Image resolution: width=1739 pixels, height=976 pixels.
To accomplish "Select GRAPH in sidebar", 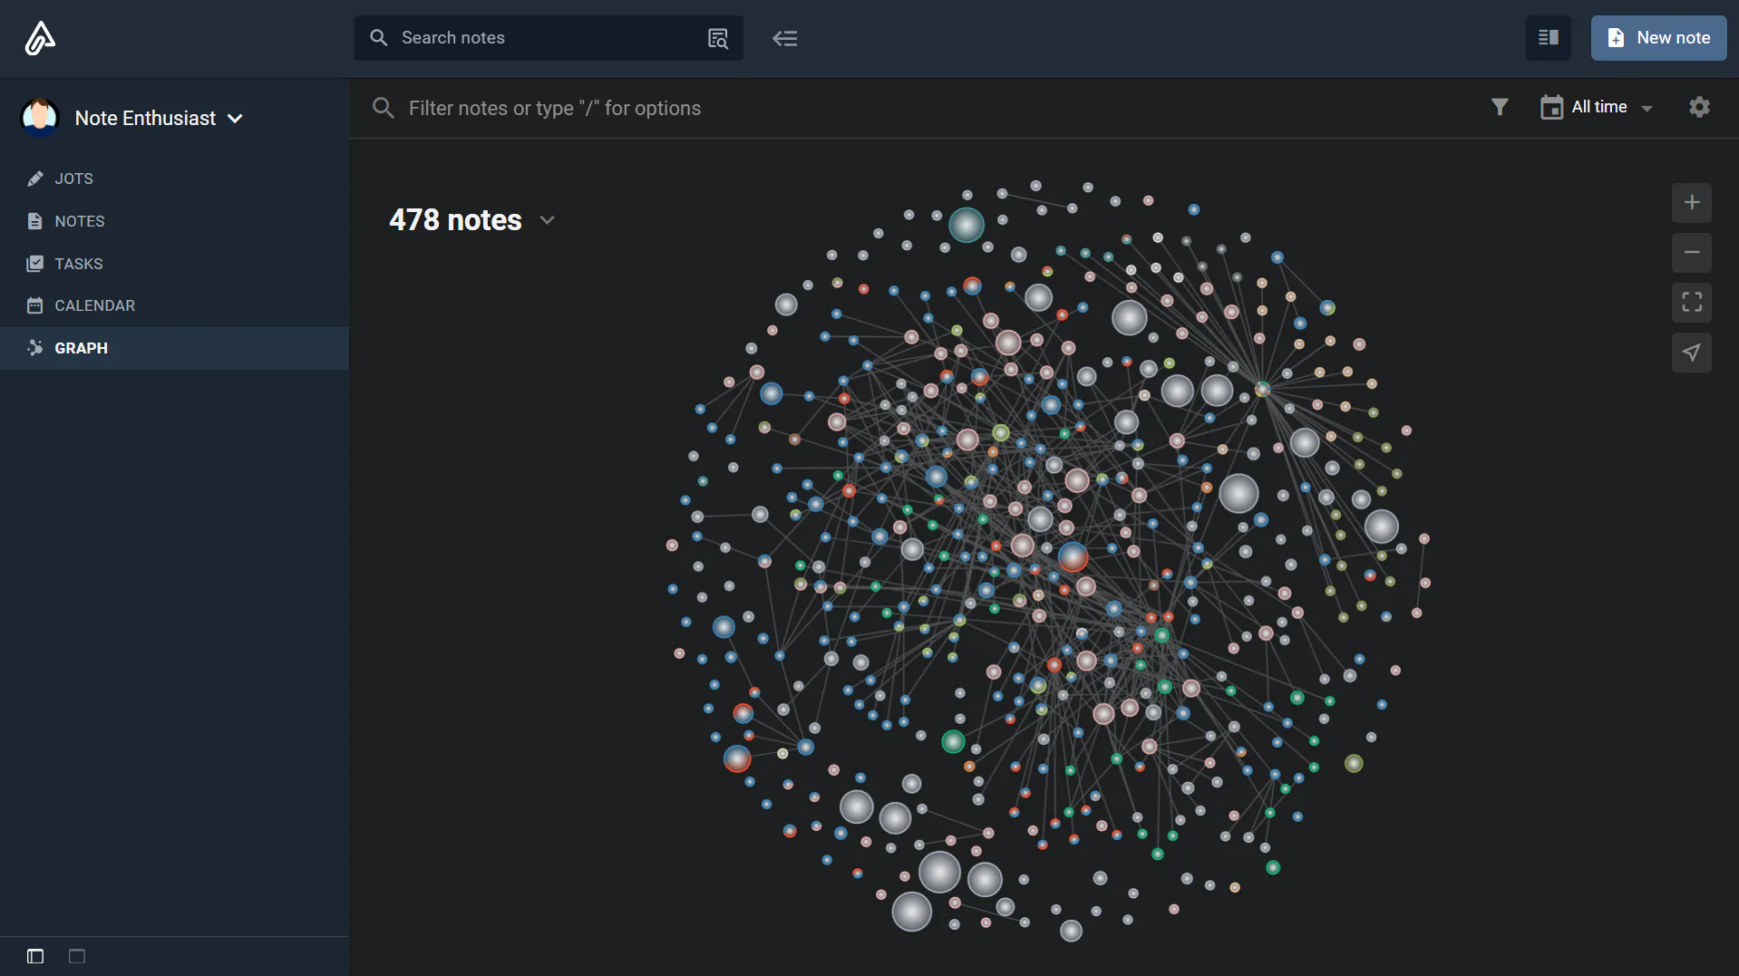I will point(174,348).
